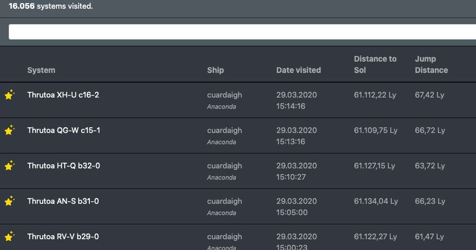Image resolution: width=476 pixels, height=250 pixels.
Task: Click the search input field
Action: [241, 32]
